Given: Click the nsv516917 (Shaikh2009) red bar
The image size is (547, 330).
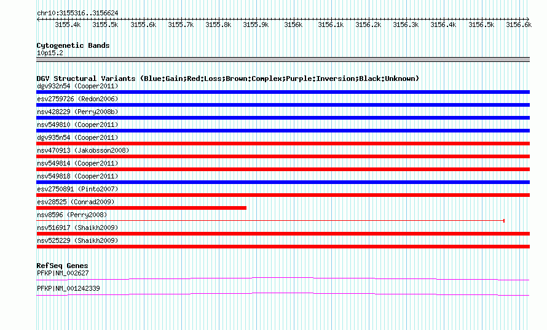Looking at the screenshot, I should pos(283,234).
